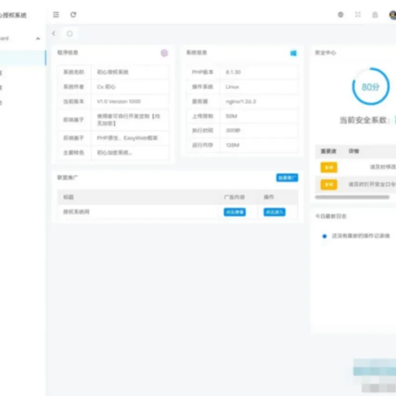Click the 80分 security score ring

[370, 87]
